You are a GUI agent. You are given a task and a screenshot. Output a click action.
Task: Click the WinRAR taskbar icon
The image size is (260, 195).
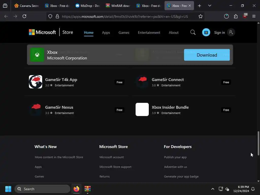pyautogui.click(x=88, y=189)
